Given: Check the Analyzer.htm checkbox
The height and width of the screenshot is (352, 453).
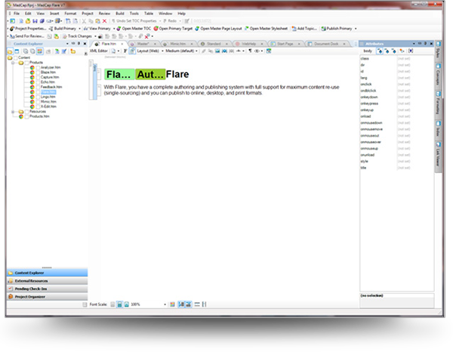Looking at the screenshot, I should (38, 67).
